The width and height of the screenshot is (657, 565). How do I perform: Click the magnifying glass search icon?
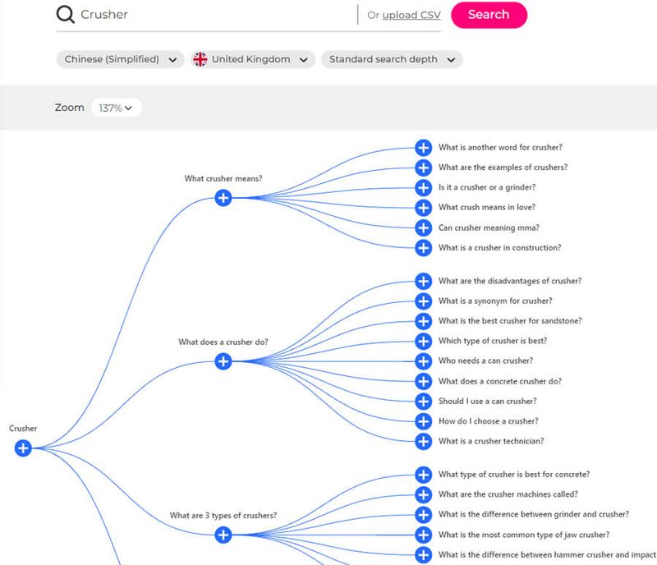click(x=66, y=14)
